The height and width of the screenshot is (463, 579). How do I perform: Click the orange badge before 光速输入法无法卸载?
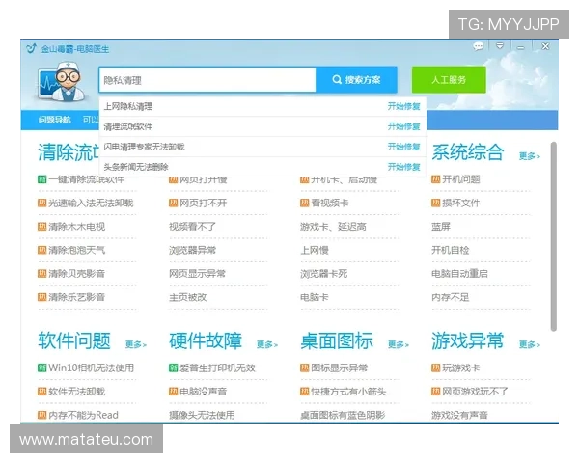pyautogui.click(x=42, y=203)
